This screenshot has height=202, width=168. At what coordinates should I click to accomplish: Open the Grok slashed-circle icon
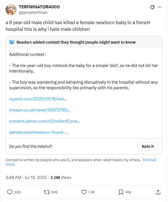click(x=152, y=7)
